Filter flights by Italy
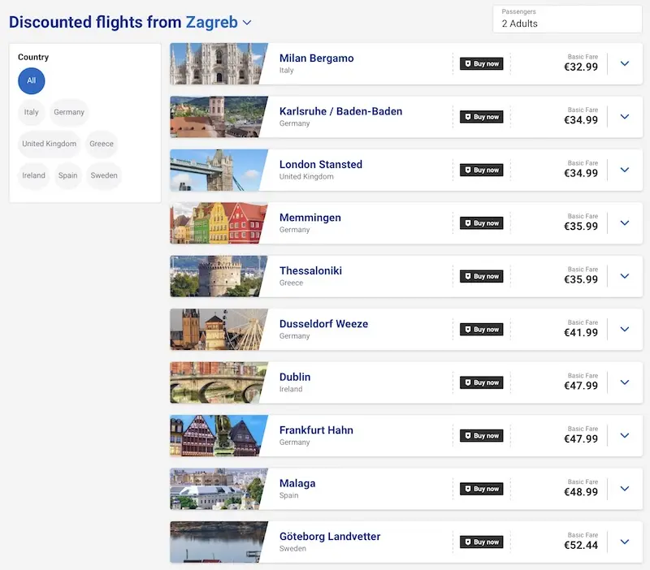The width and height of the screenshot is (650, 570). pos(31,112)
